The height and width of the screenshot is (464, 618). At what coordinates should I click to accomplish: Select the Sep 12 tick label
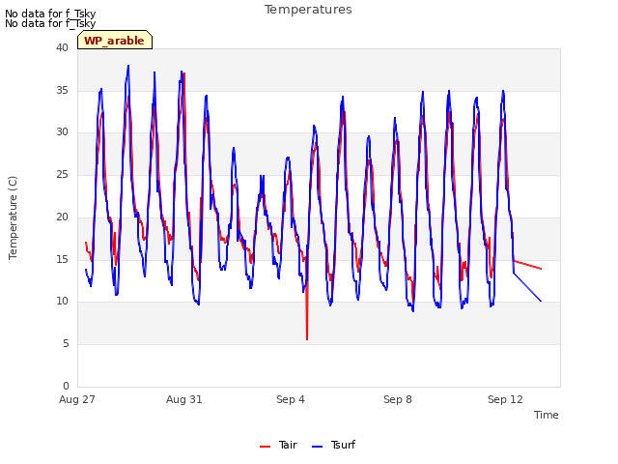coord(505,399)
